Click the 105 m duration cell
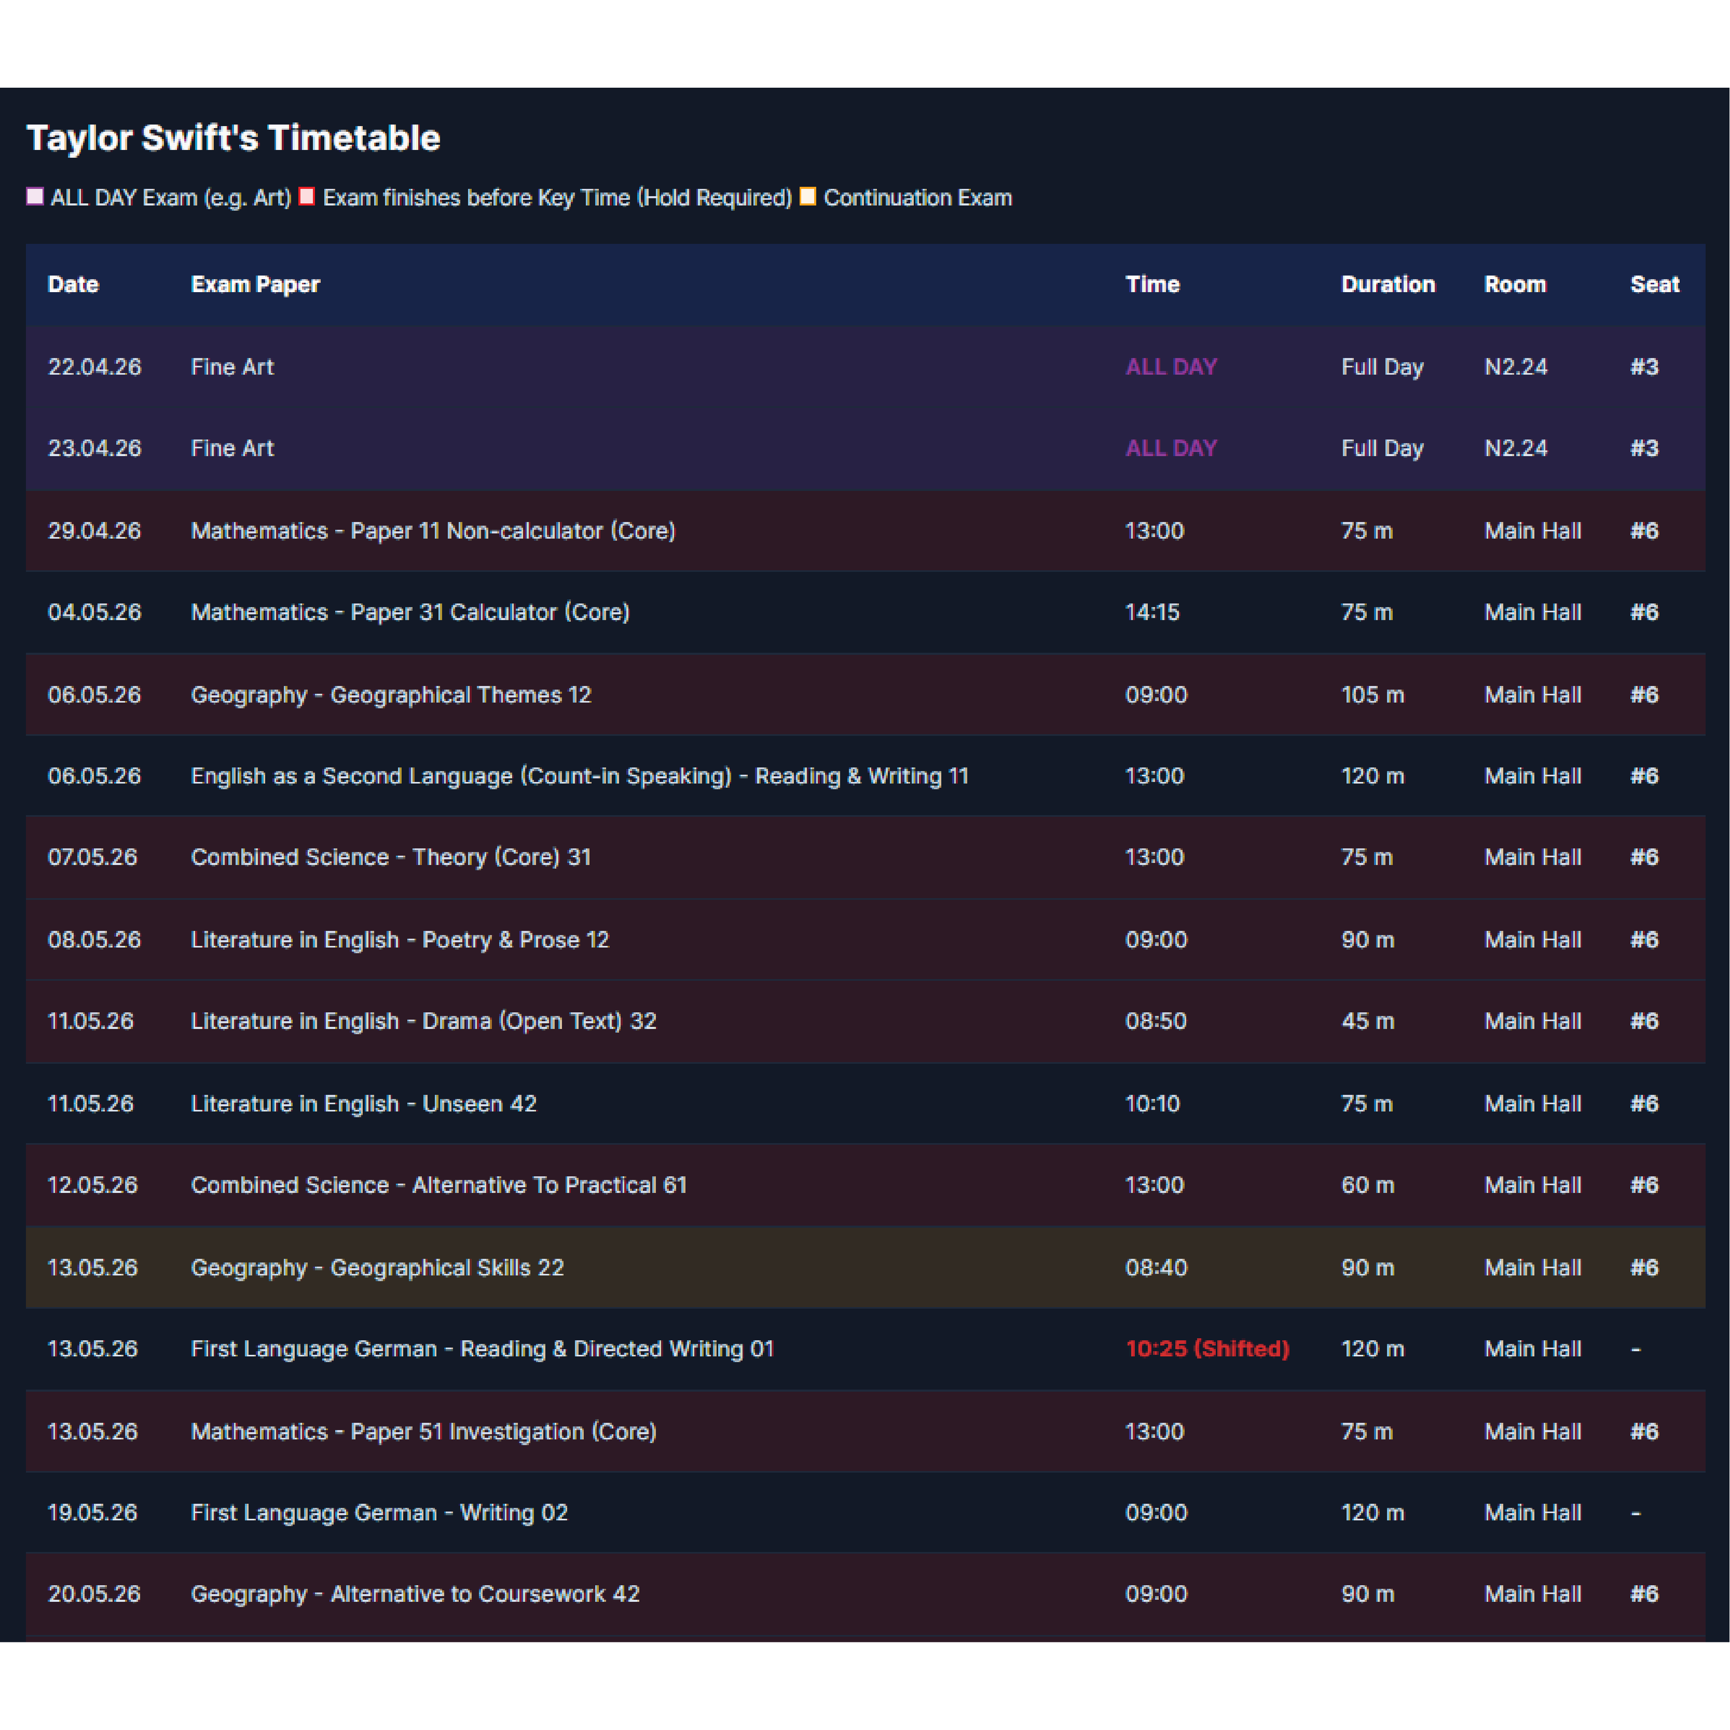Viewport: 1730px width, 1730px height. 1372,695
